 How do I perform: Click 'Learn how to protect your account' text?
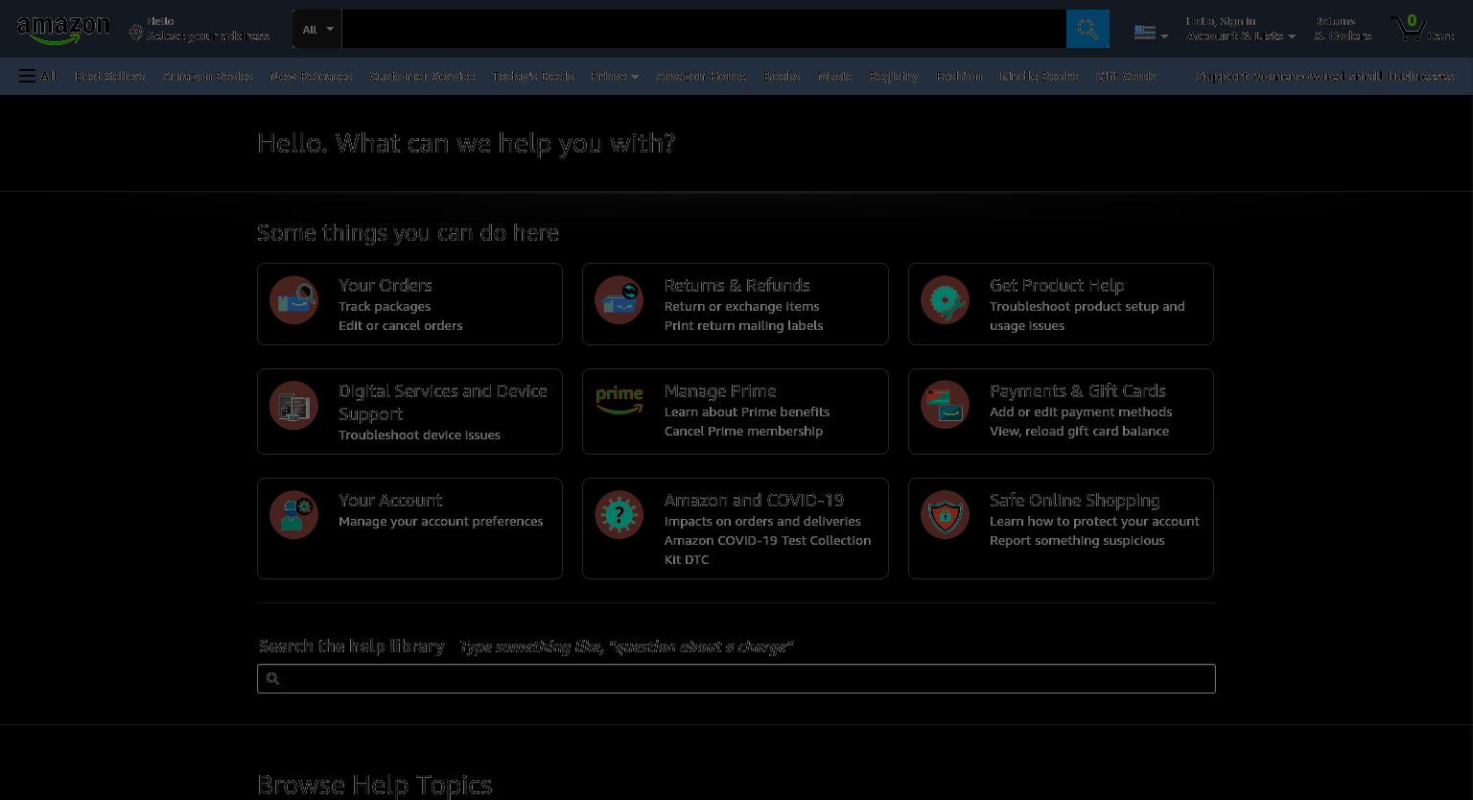[x=1095, y=522]
